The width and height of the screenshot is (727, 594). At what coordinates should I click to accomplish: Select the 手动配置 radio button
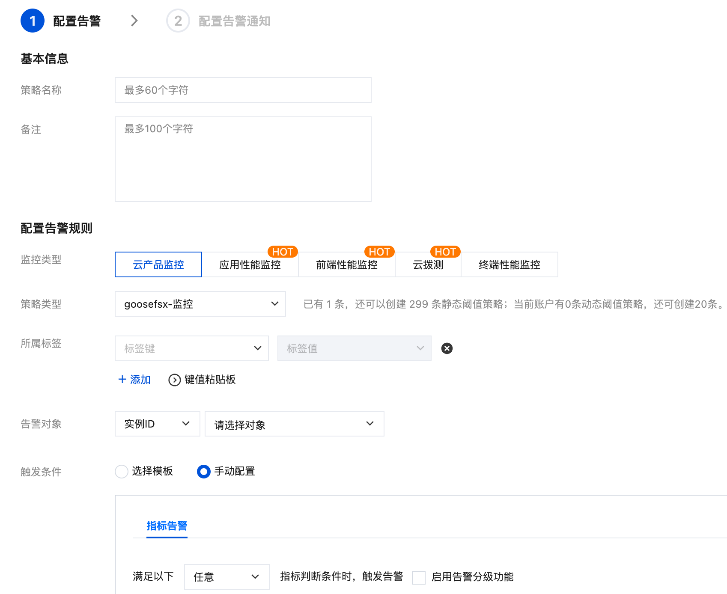click(x=204, y=472)
